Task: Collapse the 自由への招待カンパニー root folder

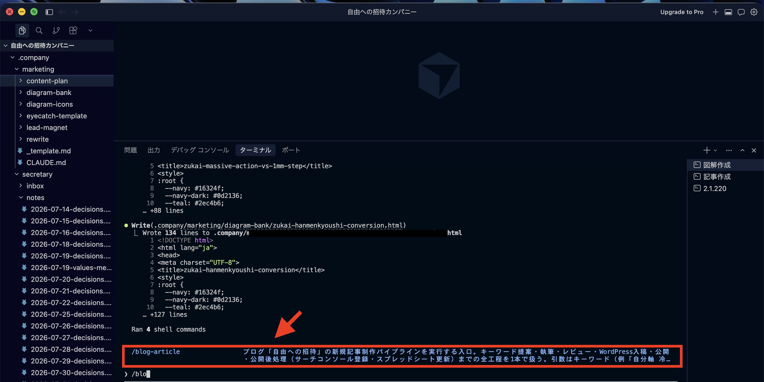Action: click(57, 45)
